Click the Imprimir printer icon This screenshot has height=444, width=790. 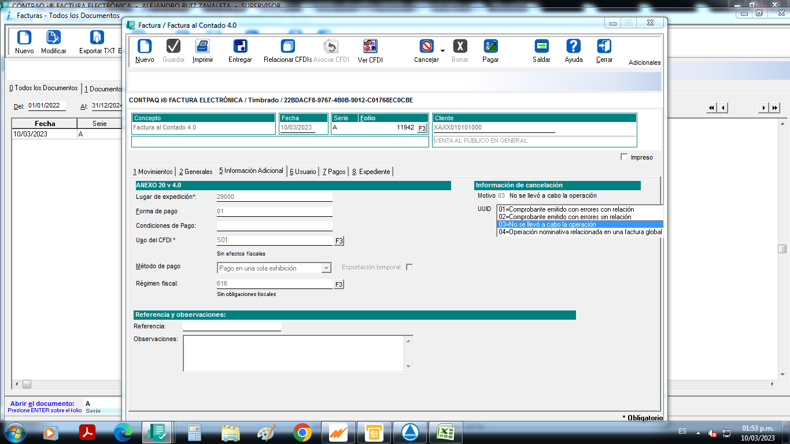pyautogui.click(x=202, y=46)
